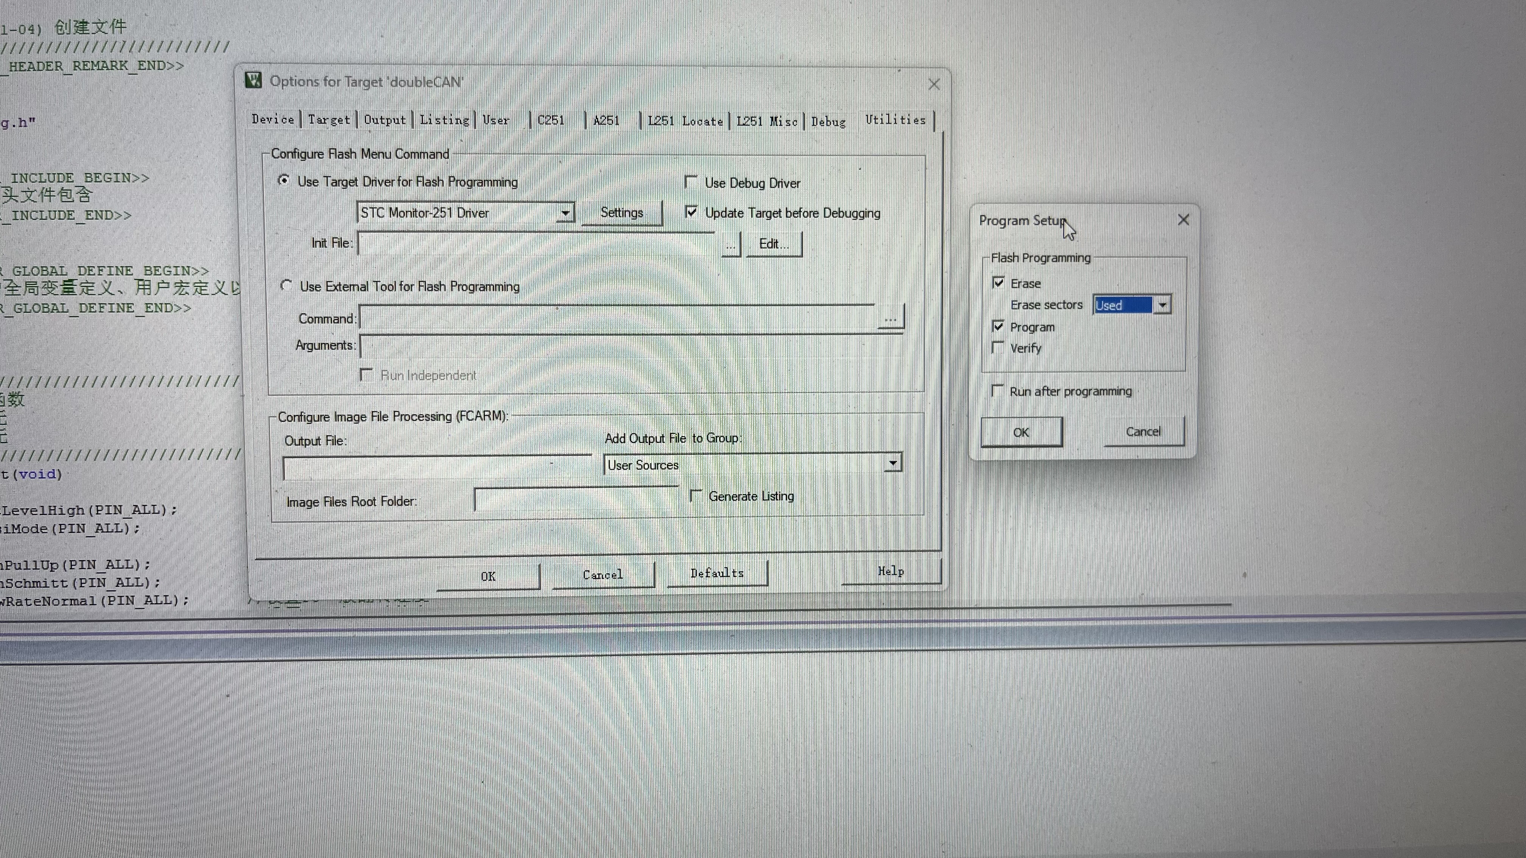This screenshot has width=1526, height=858.
Task: Close the Options for Target dialog
Action: point(934,85)
